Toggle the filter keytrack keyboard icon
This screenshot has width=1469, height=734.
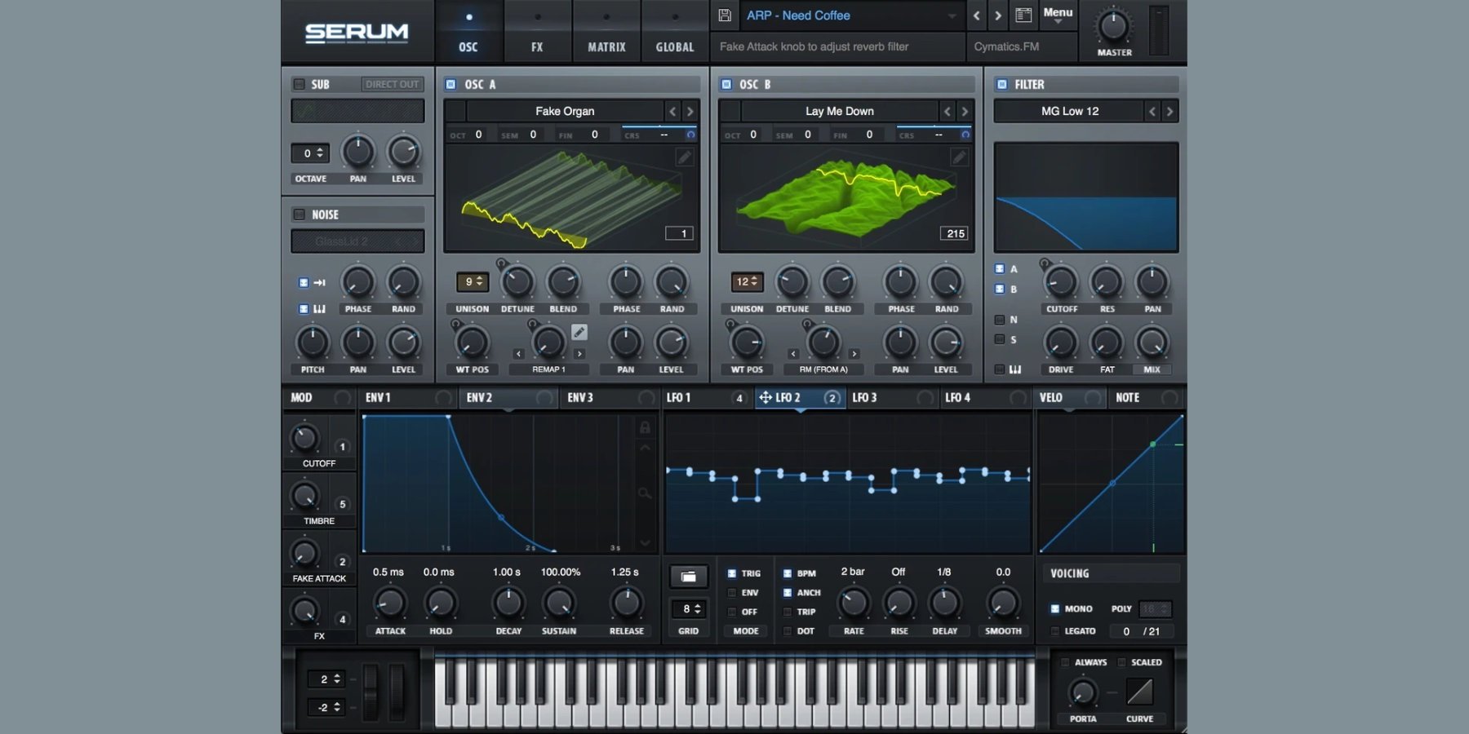pos(1014,369)
